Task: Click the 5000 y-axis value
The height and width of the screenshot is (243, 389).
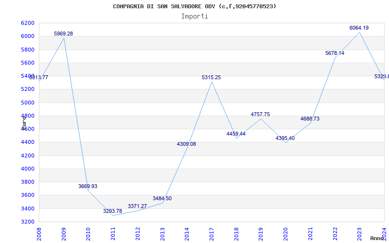Action: (x=28, y=103)
